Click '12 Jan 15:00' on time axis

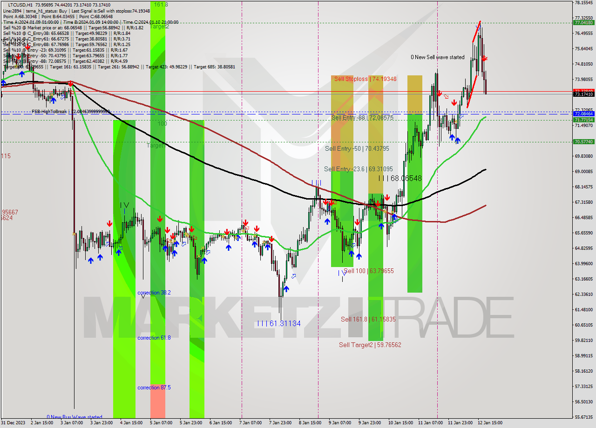coord(490,423)
